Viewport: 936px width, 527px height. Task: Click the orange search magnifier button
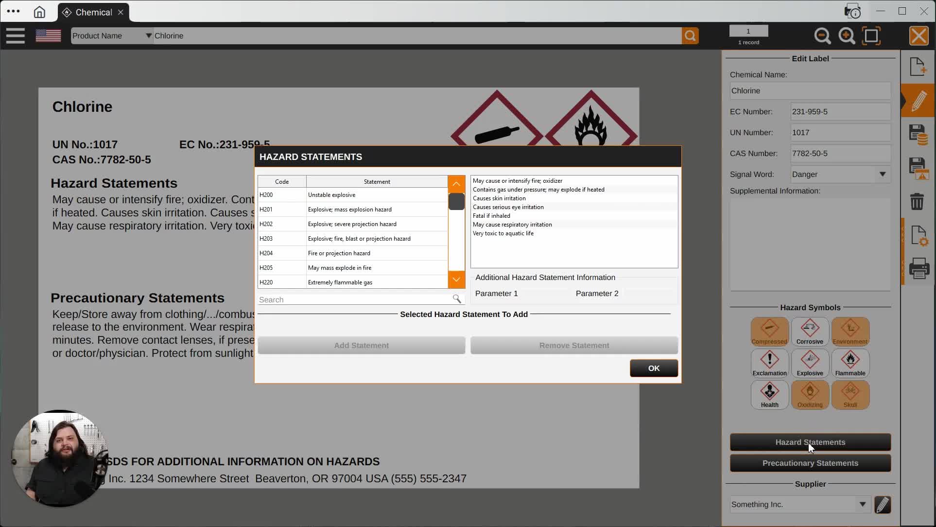click(690, 35)
